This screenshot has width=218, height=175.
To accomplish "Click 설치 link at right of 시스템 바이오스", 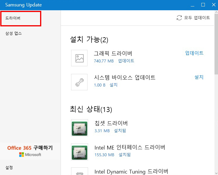I will pos(199,77).
